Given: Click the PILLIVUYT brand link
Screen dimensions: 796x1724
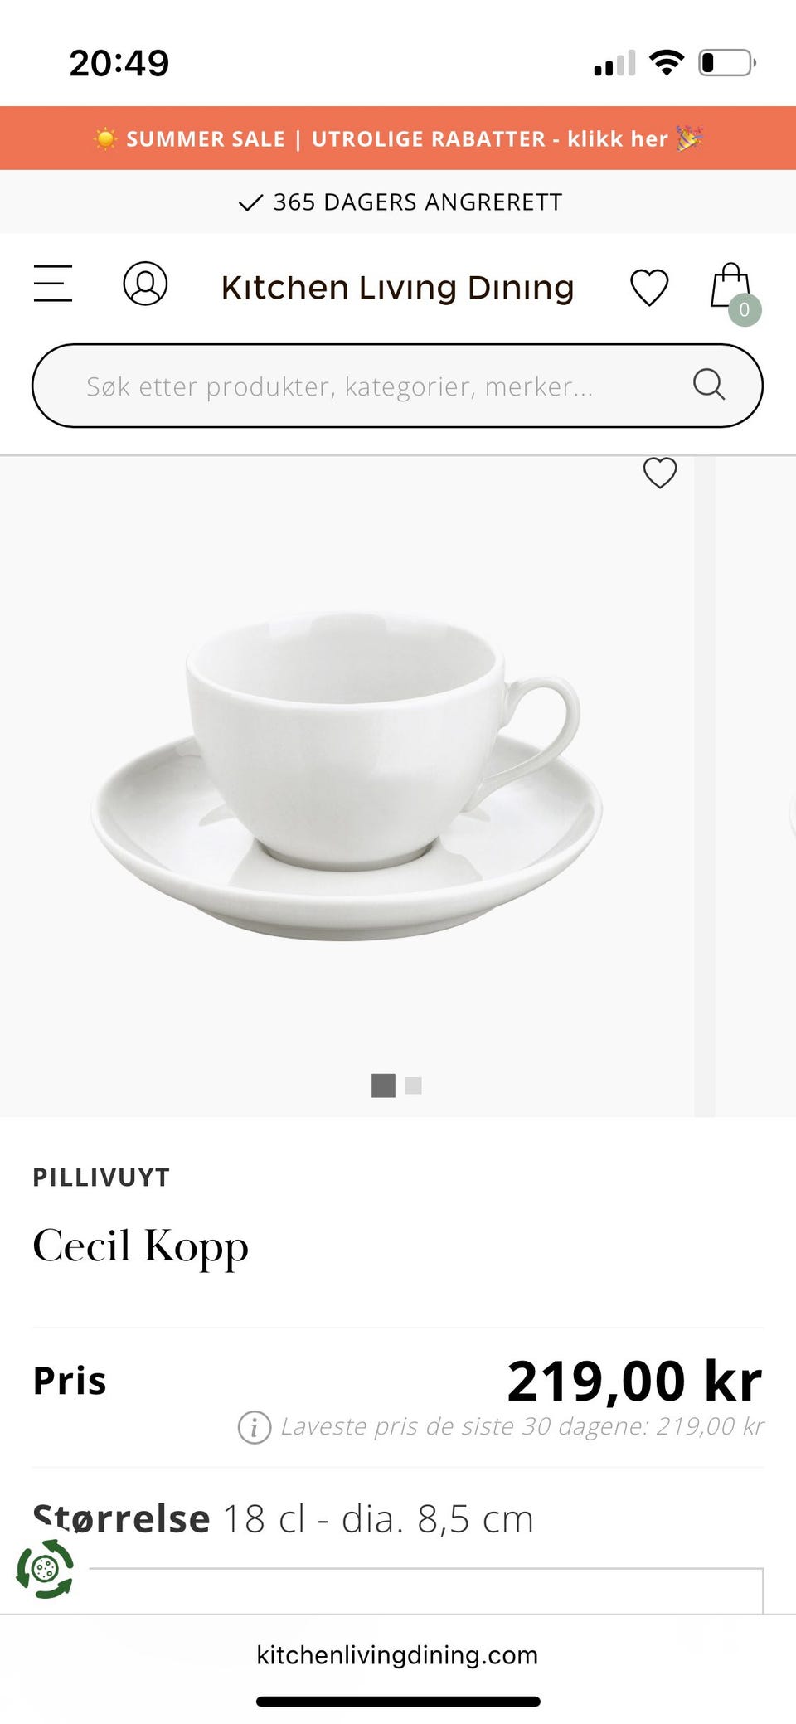Looking at the screenshot, I should point(101,1178).
